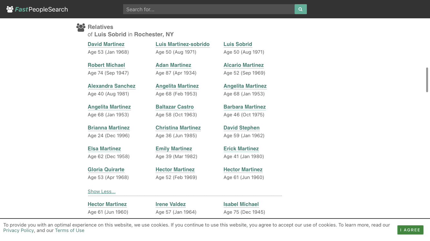430x241 pixels.
Task: Open Alexandra Sanchez's record
Action: click(x=112, y=86)
